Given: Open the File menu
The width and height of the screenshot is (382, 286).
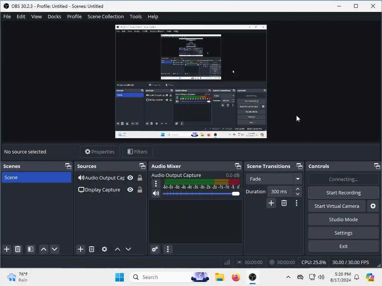Looking at the screenshot, I should click(7, 16).
